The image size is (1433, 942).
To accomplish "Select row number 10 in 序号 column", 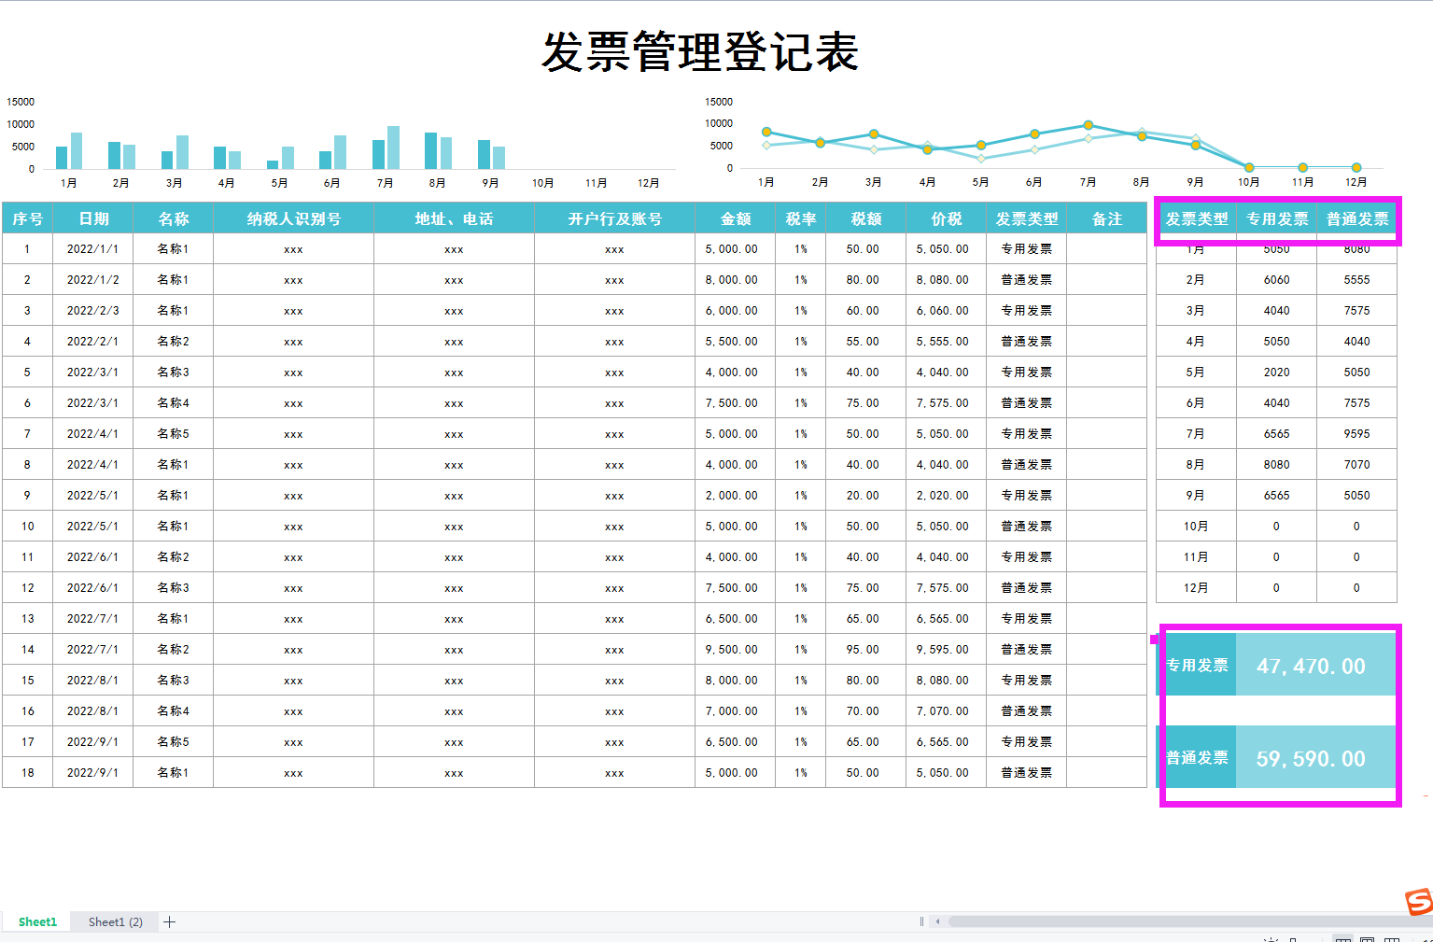I will (x=27, y=527).
